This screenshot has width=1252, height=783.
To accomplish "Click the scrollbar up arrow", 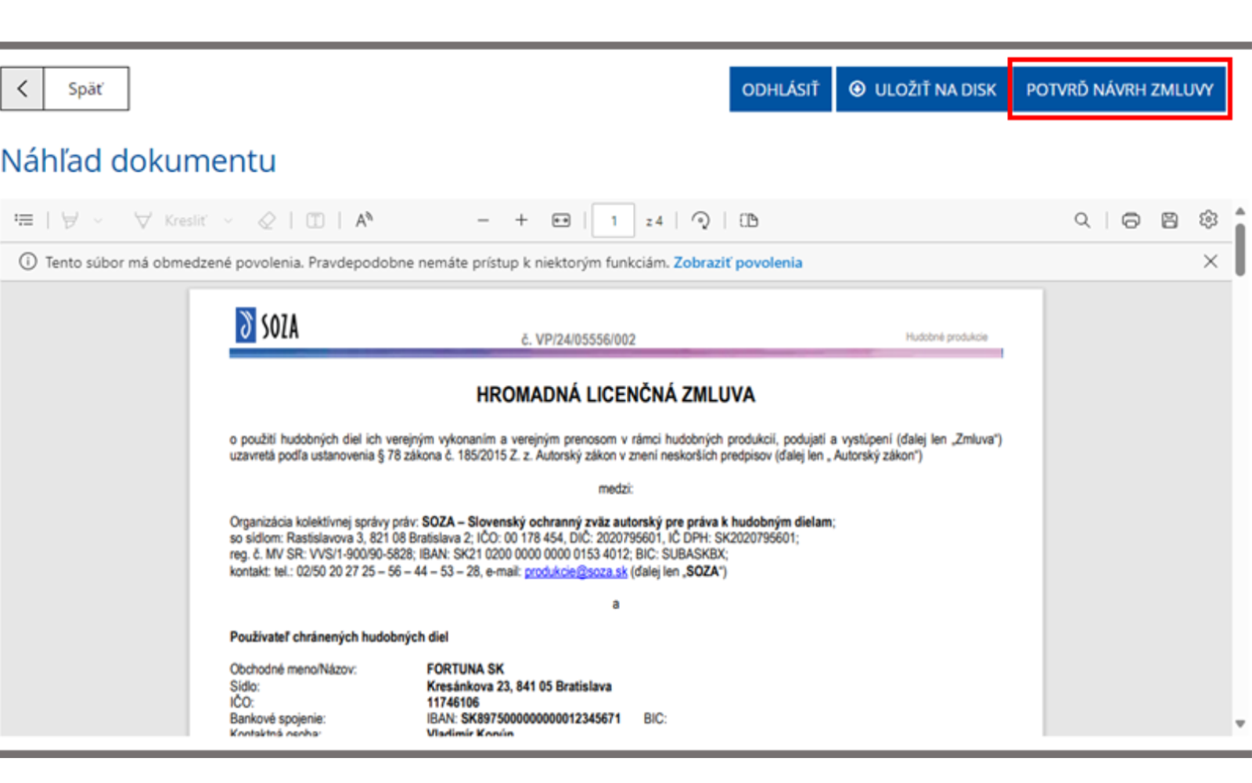I will point(1240,211).
